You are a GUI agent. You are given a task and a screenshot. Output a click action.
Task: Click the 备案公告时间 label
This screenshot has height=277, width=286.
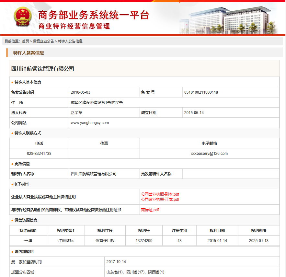pos(23,92)
